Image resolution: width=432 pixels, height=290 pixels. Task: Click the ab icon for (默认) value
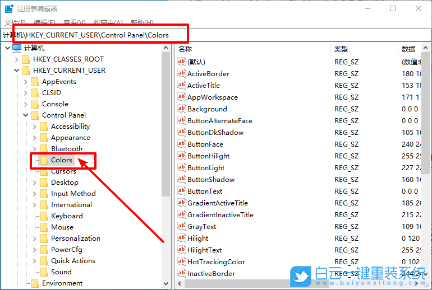[181, 62]
